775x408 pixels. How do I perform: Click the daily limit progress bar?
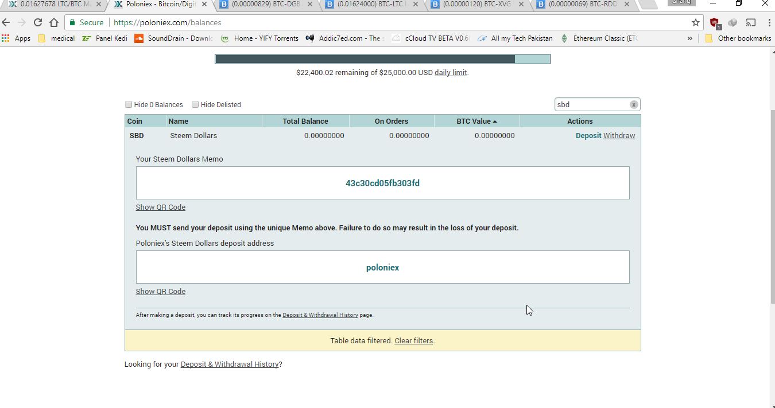[382, 59]
